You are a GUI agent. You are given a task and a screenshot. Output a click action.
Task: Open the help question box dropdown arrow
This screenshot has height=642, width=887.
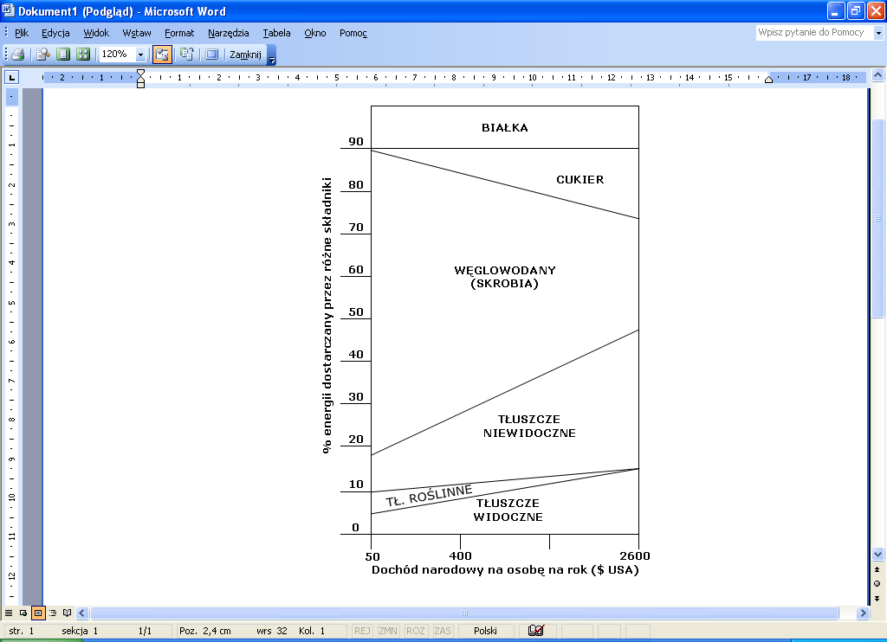click(x=876, y=33)
